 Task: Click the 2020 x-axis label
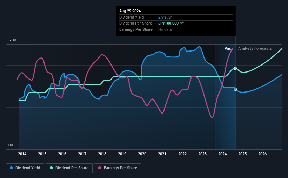[142, 154]
